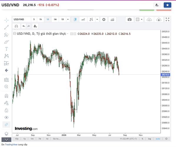This screenshot has height=147, width=176.
Task: Enter fullscreen chart mode
Action: pyautogui.click(x=167, y=19)
